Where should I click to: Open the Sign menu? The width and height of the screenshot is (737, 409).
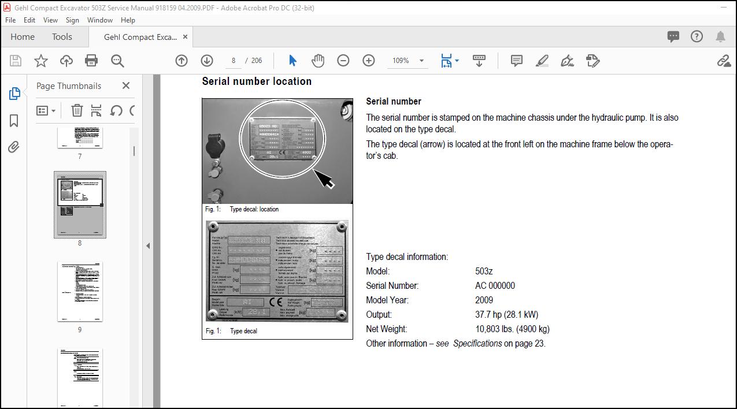point(72,20)
